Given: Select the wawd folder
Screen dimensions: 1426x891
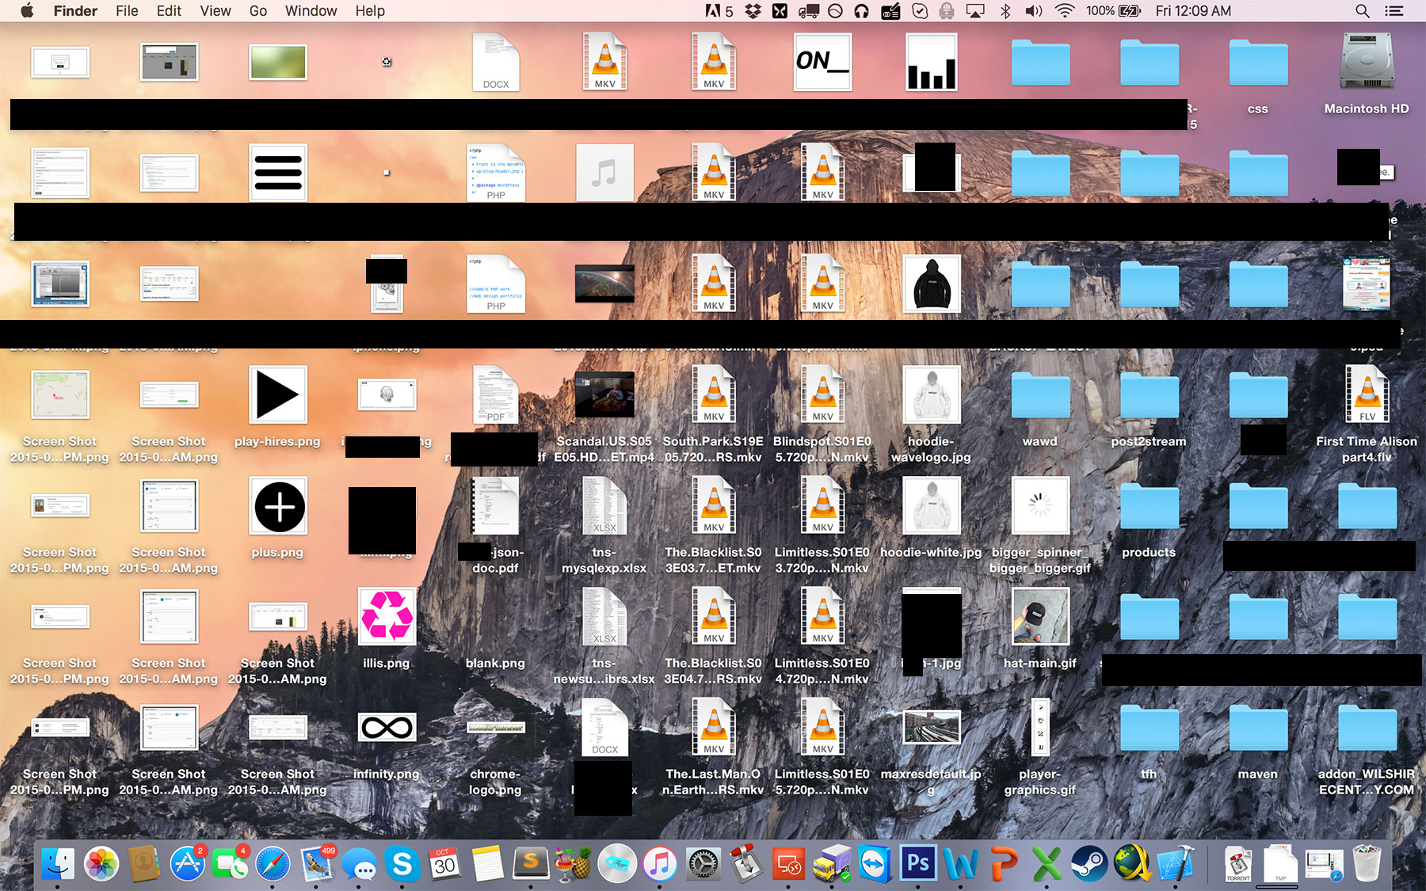Looking at the screenshot, I should pyautogui.click(x=1040, y=395).
